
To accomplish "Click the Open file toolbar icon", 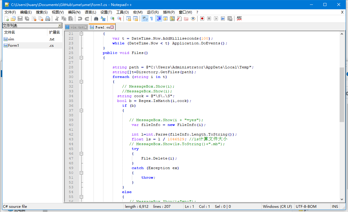I will click(x=13, y=19).
